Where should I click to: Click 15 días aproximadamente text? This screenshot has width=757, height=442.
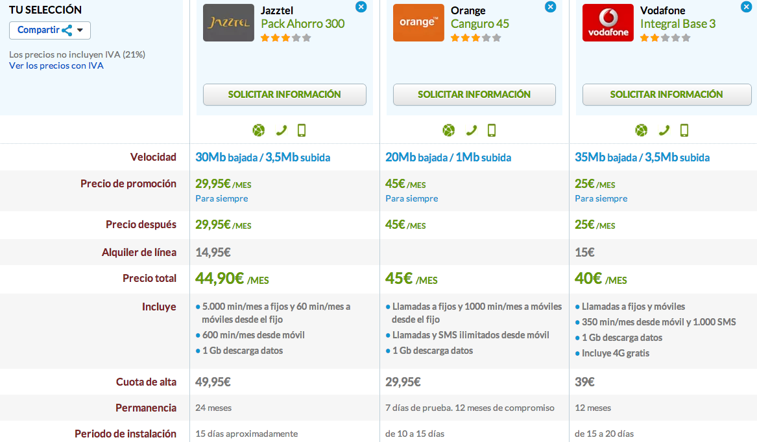click(246, 434)
